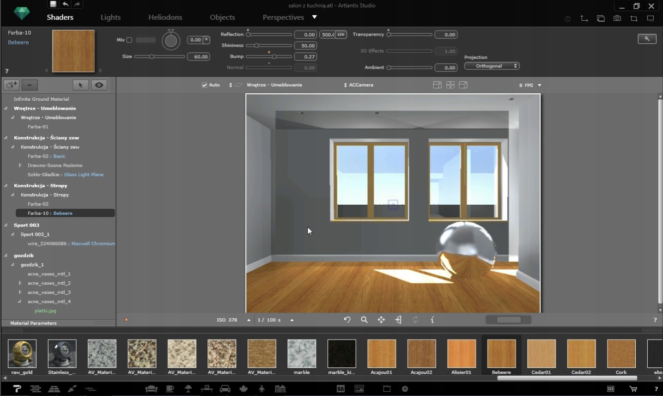Open the scene info icon
This screenshot has width=663, height=396.
(432, 320)
